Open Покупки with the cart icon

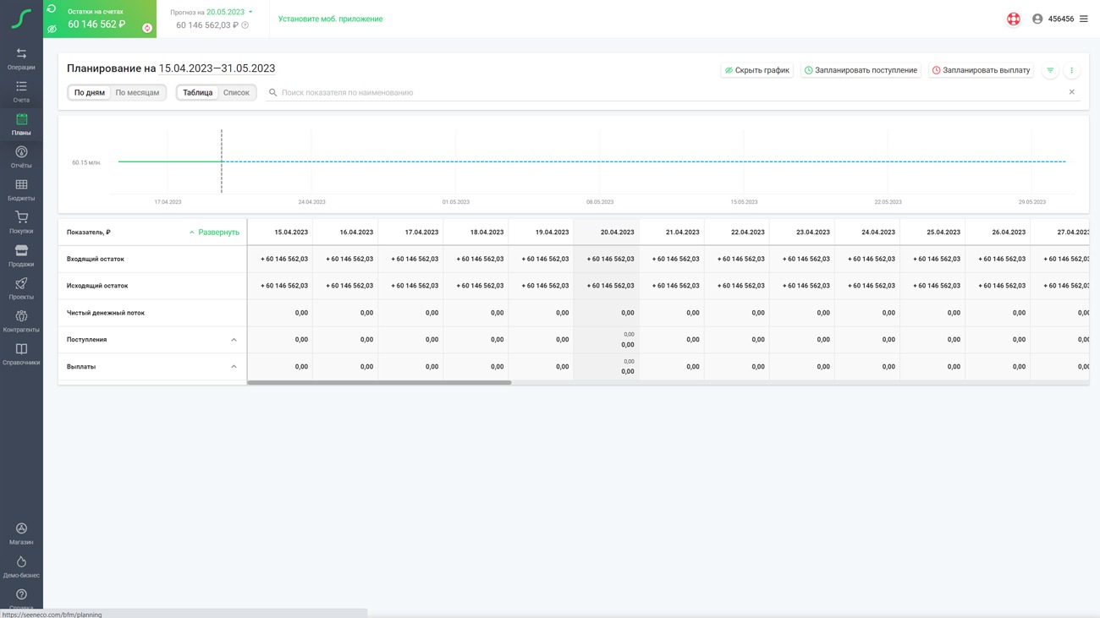(21, 222)
